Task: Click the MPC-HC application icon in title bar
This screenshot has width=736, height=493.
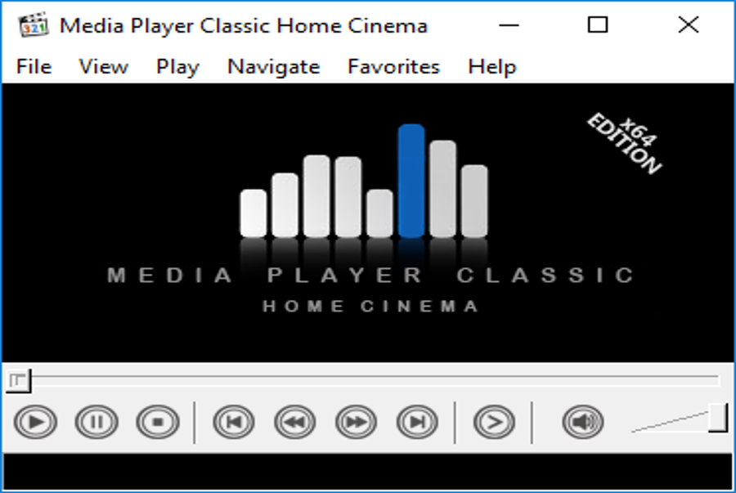Action: [34, 25]
